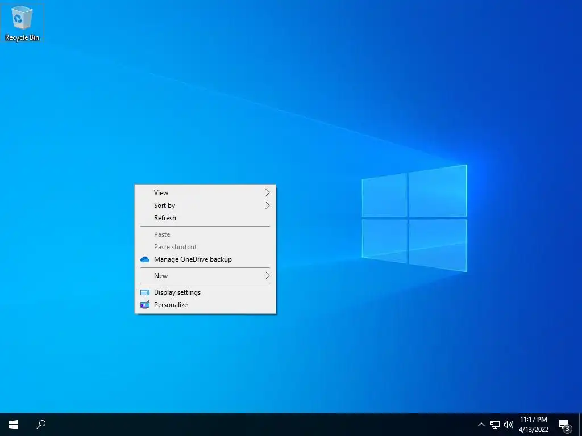Open the Sort by submenu
Image resolution: width=582 pixels, height=436 pixels.
[x=205, y=206]
